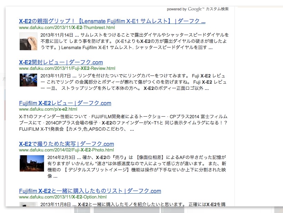Click the Google custom search logo
This screenshot has height=213, width=283.
196,9
